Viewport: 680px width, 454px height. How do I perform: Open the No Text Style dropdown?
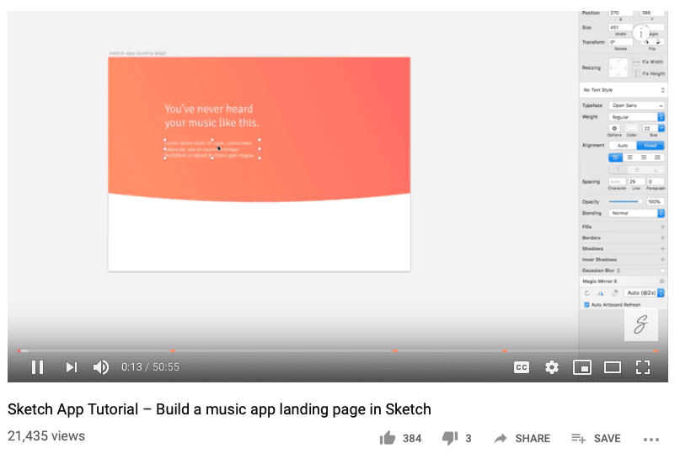click(624, 90)
